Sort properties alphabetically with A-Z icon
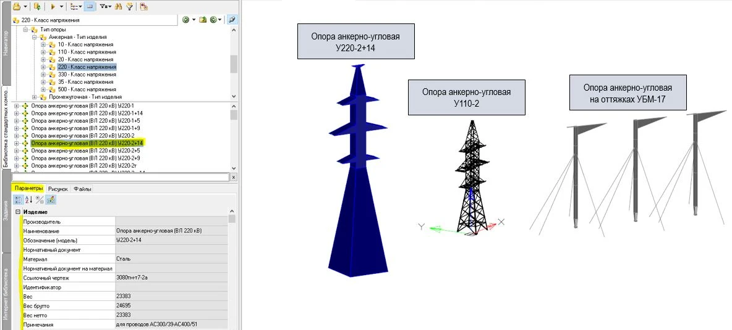 click(28, 200)
